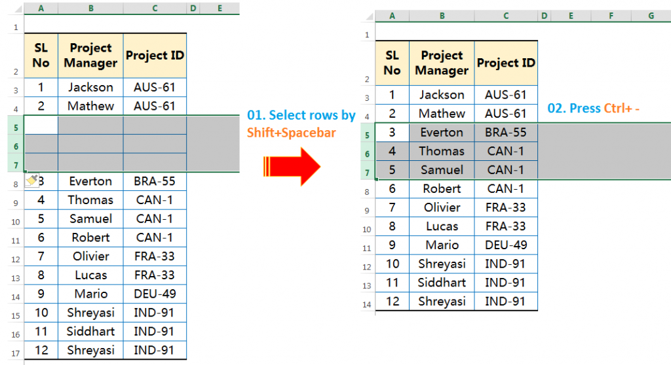The width and height of the screenshot is (671, 365).
Task: Select 'Project Manager' header cell in right sheet
Action: 442,63
